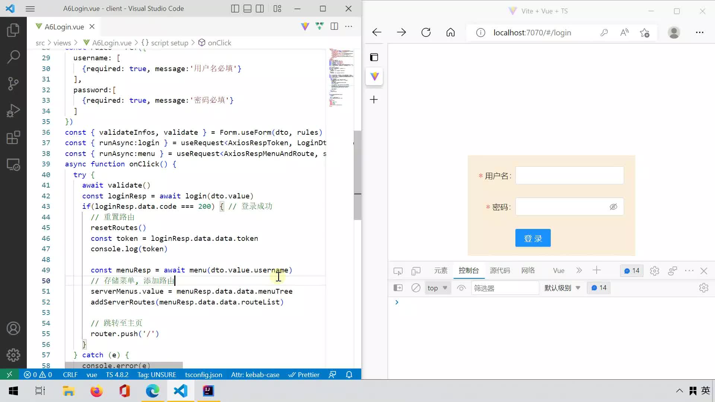Toggle the secondary side bar layout
715x402 pixels.
[260, 9]
